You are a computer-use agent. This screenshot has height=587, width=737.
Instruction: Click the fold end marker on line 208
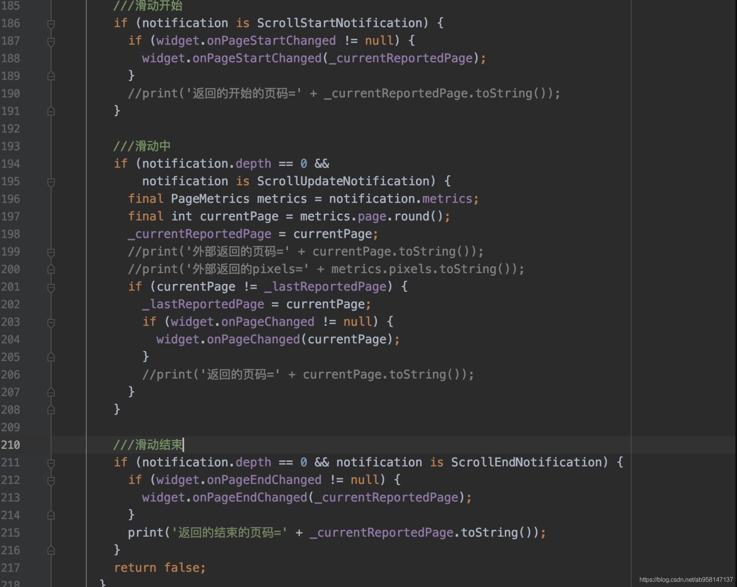click(51, 410)
